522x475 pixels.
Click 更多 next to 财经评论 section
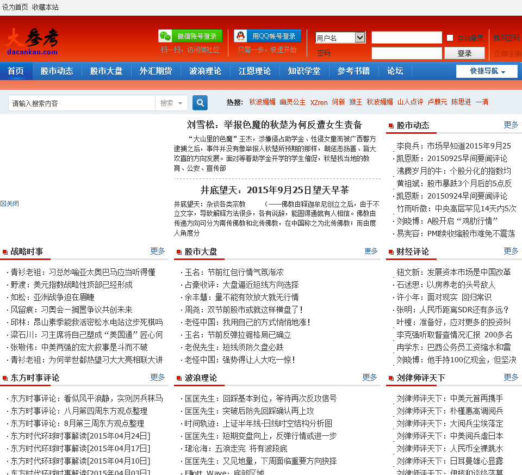pyautogui.click(x=511, y=251)
